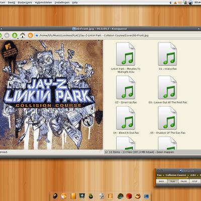
Task: Click the status bar icon before '13 Items'
Action: coord(106,152)
